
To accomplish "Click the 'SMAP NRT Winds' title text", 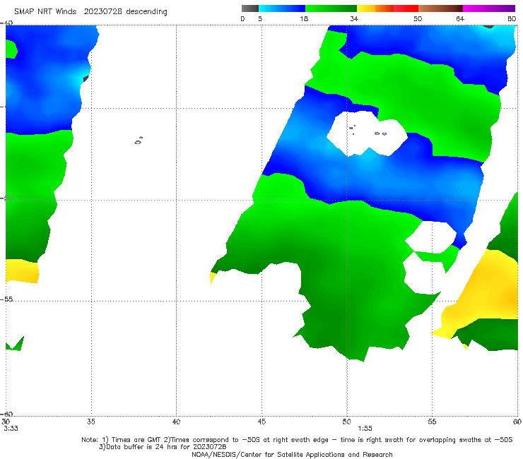I will tap(45, 11).
